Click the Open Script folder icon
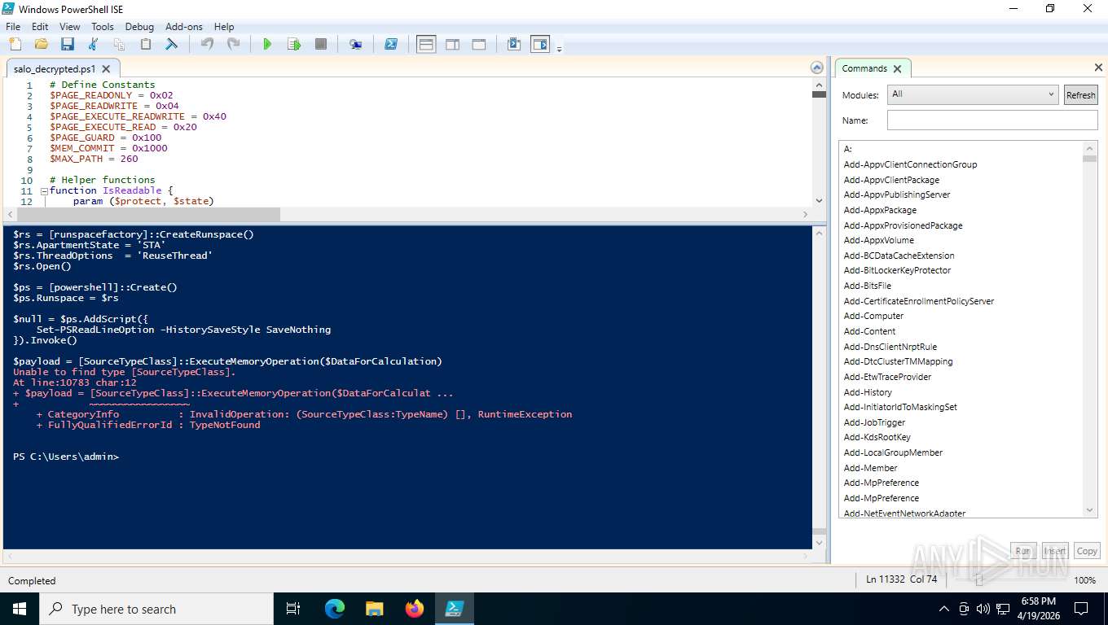Screen dimensions: 1108x625 pos(41,44)
